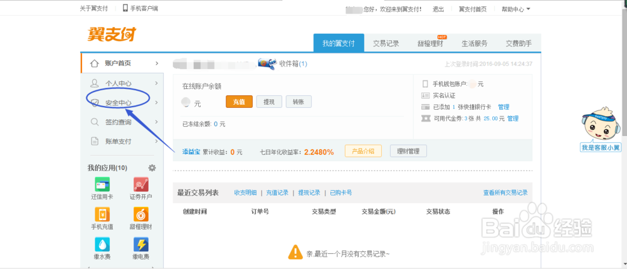Switch to the 我的翼支付 tab

coord(339,43)
